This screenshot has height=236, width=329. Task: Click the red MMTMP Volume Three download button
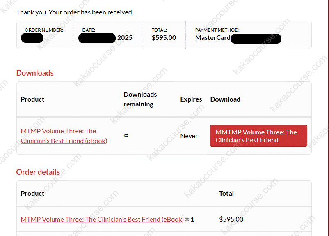(x=258, y=136)
